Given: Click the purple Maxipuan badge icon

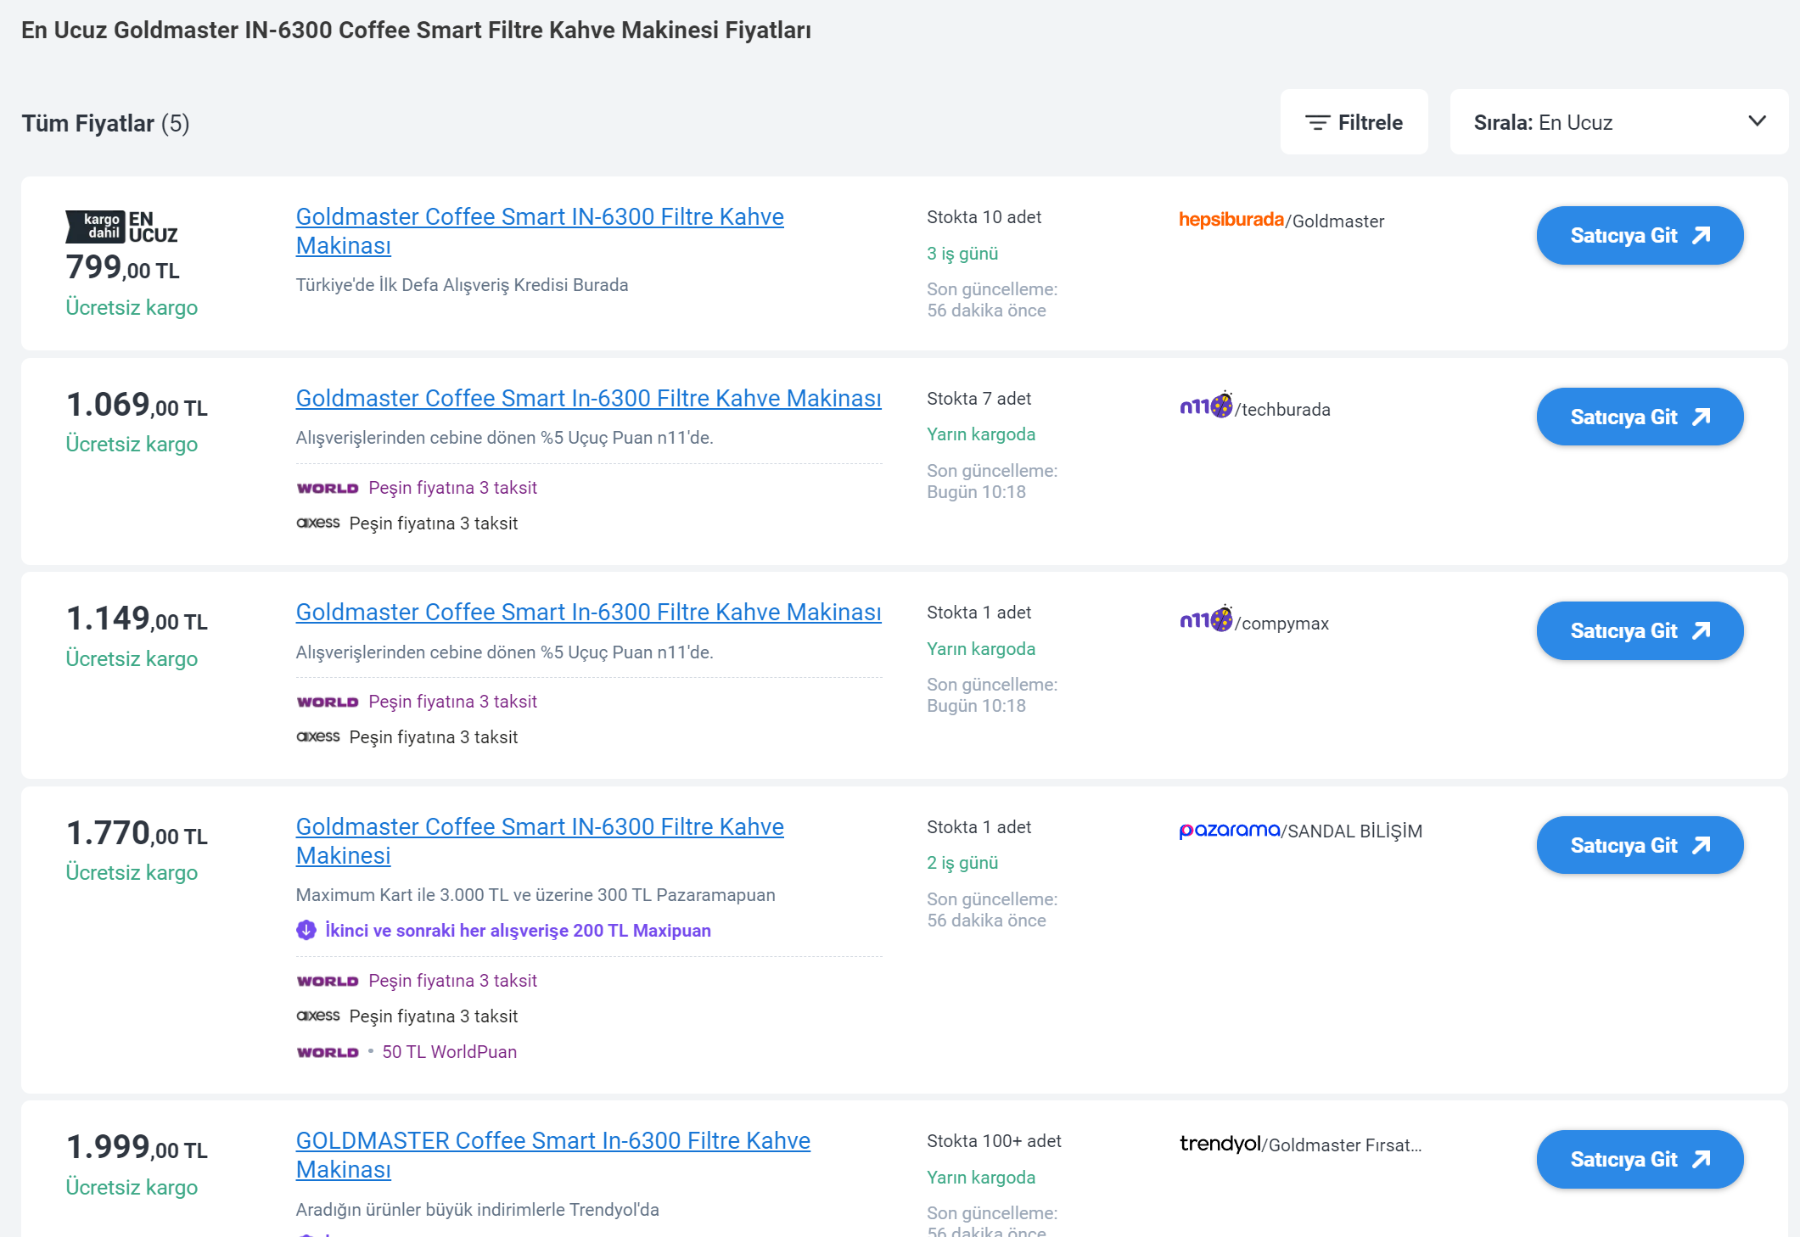Looking at the screenshot, I should [x=306, y=930].
